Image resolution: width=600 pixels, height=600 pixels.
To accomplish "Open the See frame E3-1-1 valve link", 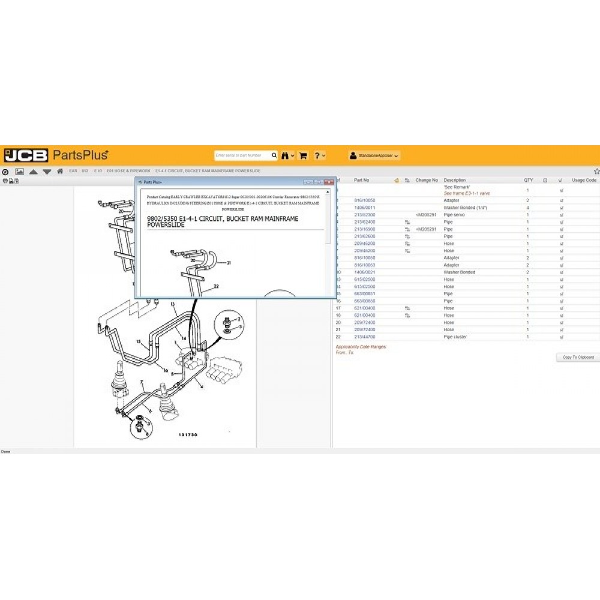I will coord(467,193).
